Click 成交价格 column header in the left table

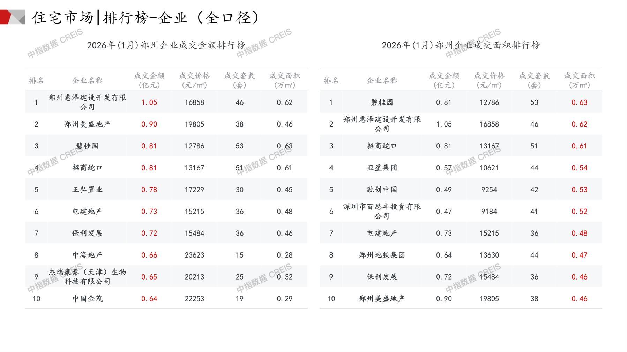[194, 80]
